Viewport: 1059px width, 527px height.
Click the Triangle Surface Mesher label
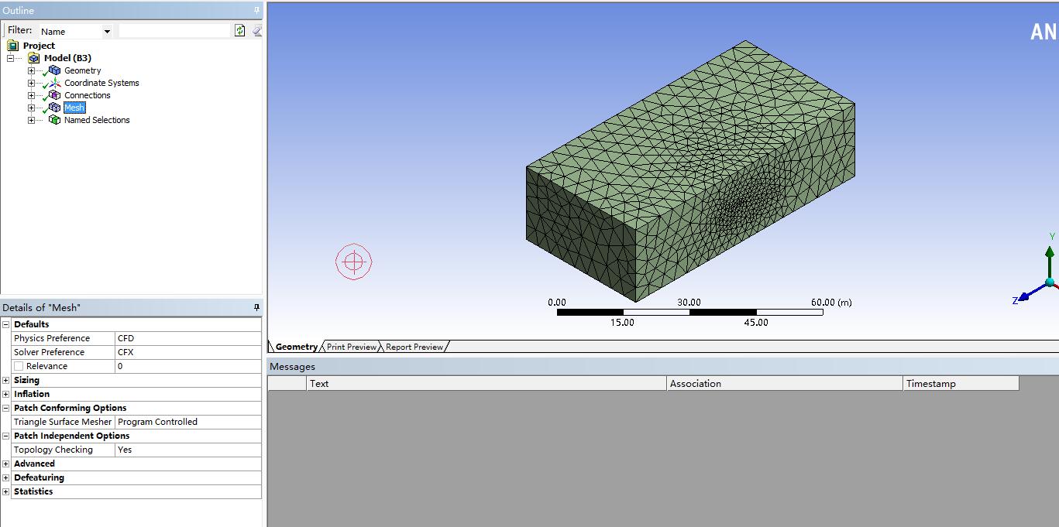click(x=63, y=422)
